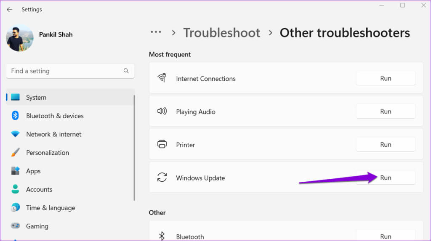Run the Playing Audio troubleshooter
Screen dimensions: 431x241
(x=386, y=111)
